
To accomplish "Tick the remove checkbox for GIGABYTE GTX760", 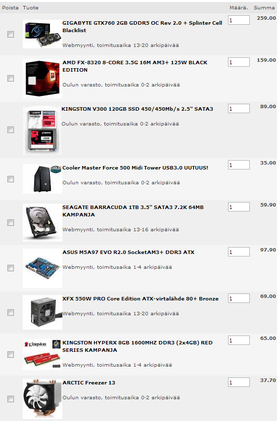I will tap(10, 35).
